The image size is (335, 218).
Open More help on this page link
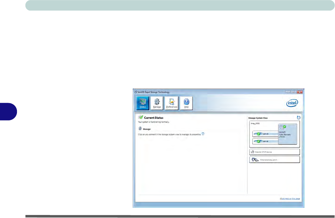(x=290, y=199)
